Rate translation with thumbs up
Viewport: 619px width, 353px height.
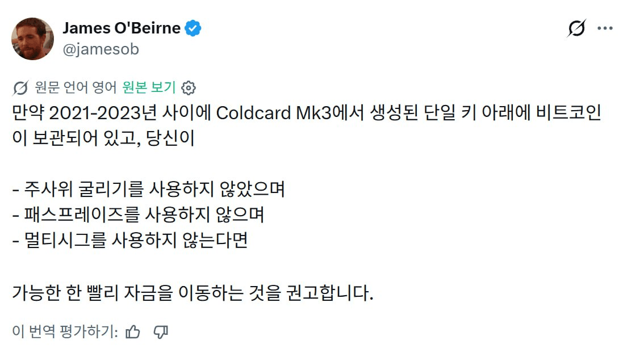point(133,331)
